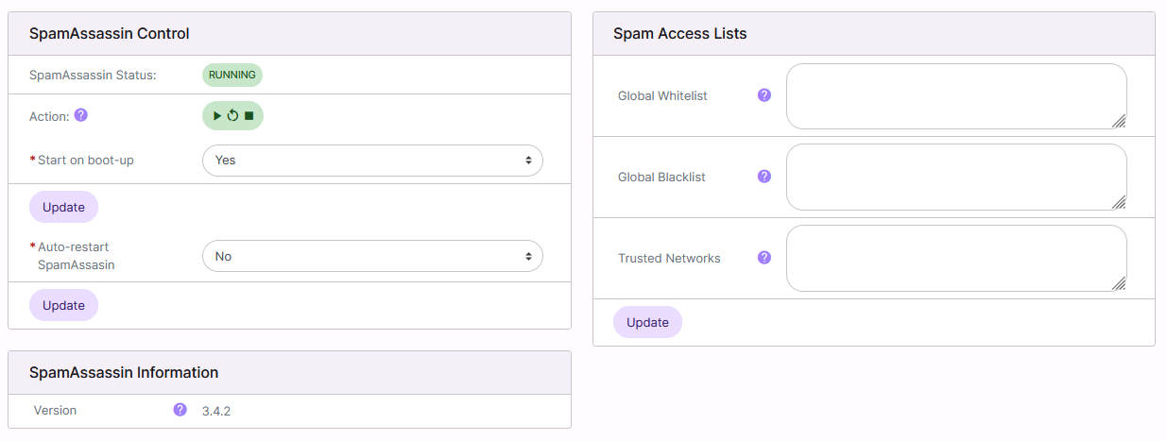1167x441 pixels.
Task: Start SpamAssassin with the play icon
Action: tap(217, 115)
